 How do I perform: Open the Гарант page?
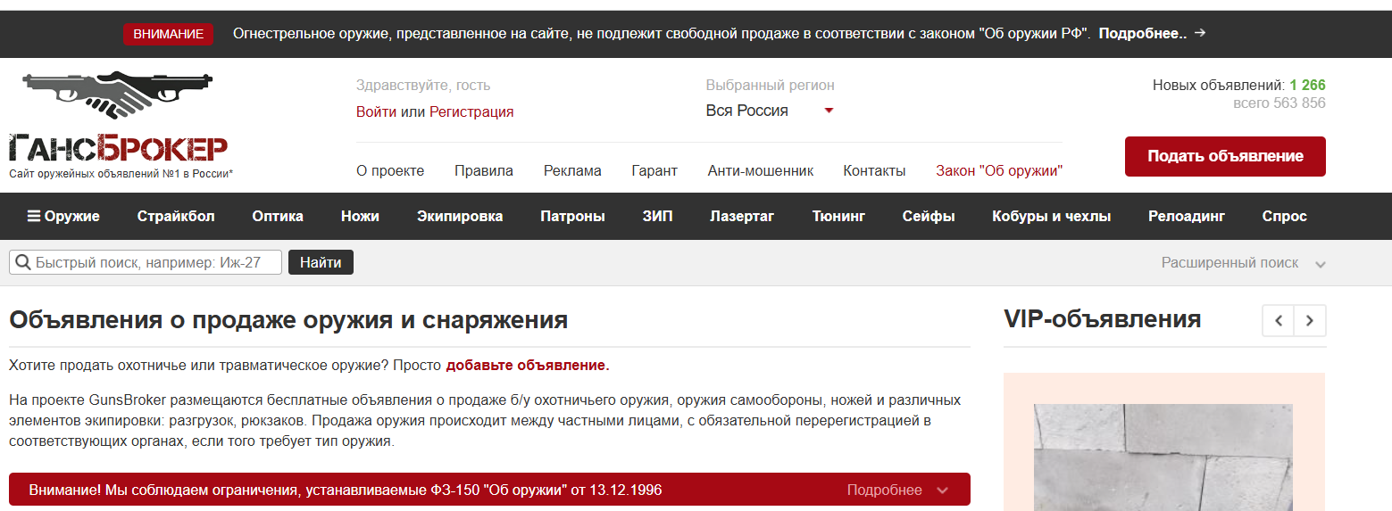pos(654,170)
